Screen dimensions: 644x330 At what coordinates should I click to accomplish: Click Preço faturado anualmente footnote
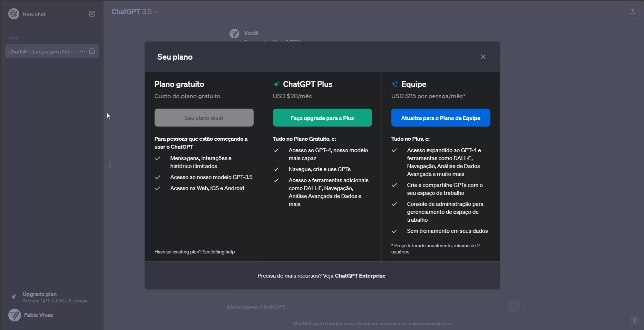click(x=436, y=249)
